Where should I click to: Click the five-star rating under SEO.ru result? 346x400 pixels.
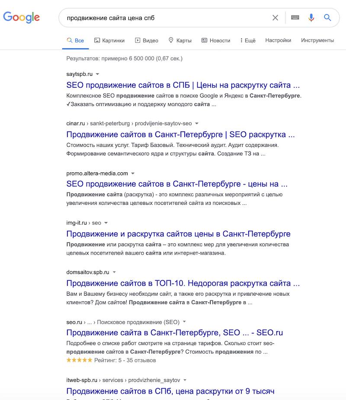79,360
